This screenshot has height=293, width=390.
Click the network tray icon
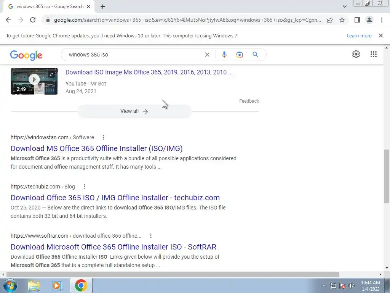pos(333,286)
